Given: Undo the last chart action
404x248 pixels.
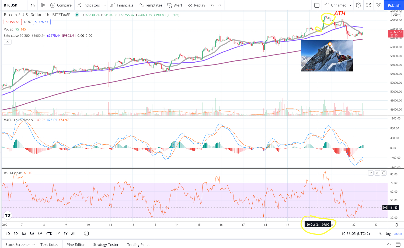Looking at the screenshot, I should (212, 5).
